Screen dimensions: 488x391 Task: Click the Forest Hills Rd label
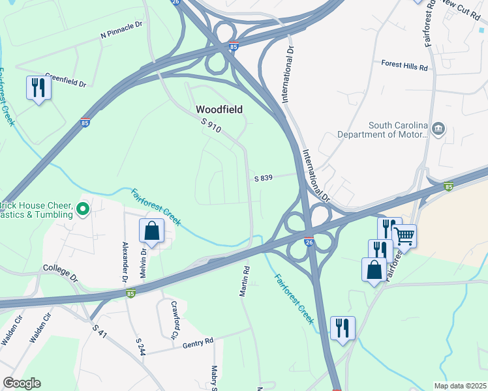[404, 66]
